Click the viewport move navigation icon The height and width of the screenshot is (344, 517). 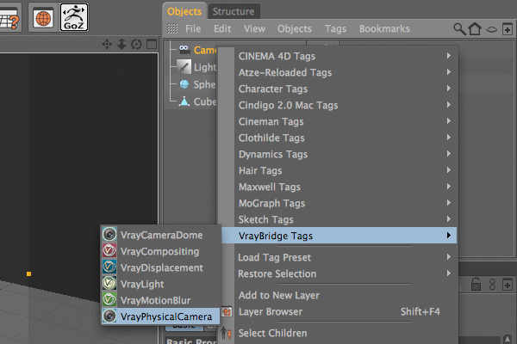(107, 44)
